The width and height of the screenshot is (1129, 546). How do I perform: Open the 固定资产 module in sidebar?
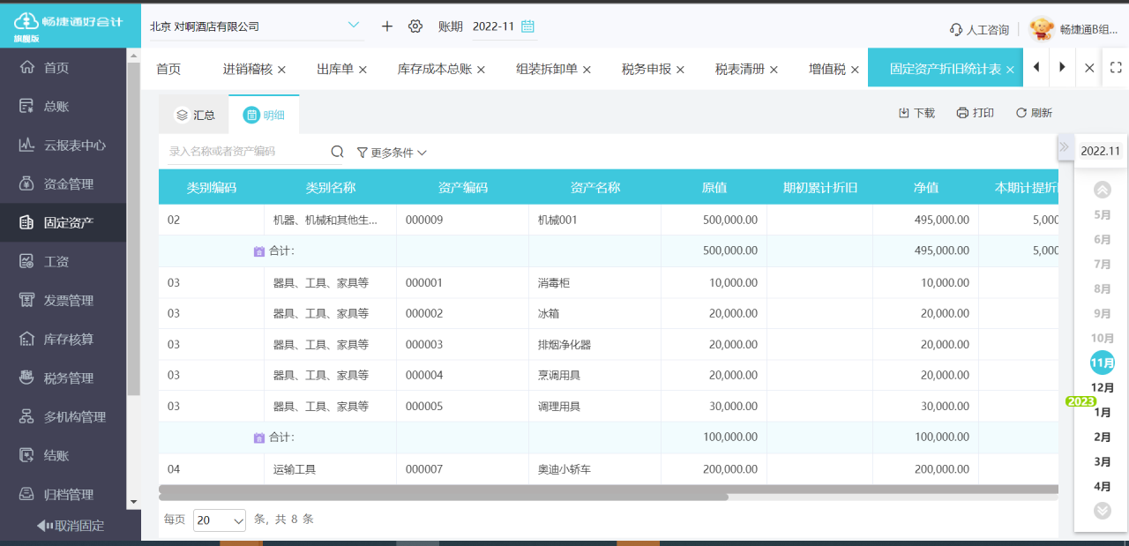(66, 222)
